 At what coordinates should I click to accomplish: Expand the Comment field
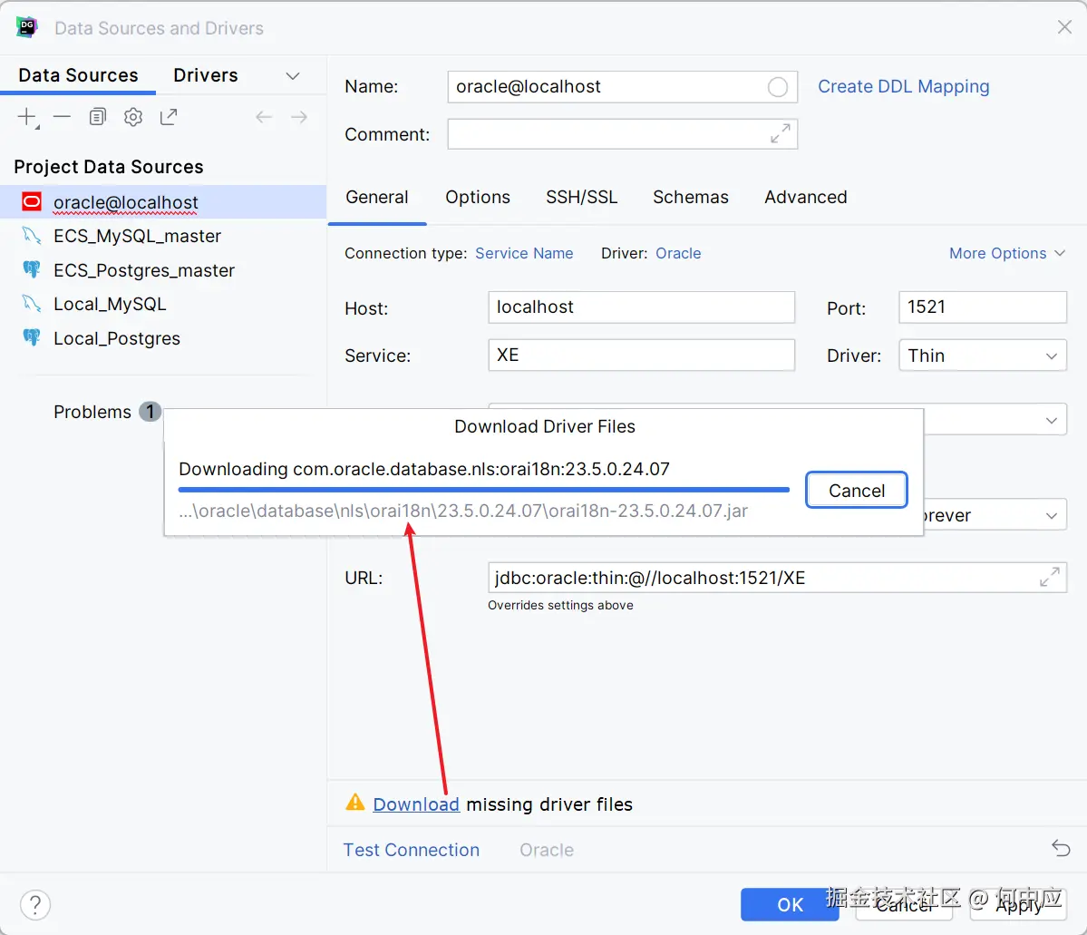click(780, 134)
